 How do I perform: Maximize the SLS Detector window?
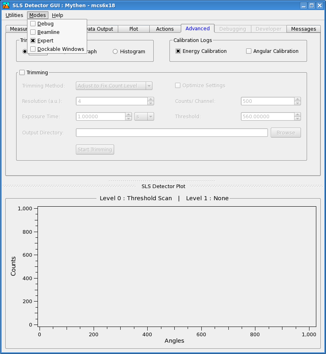click(311, 5)
